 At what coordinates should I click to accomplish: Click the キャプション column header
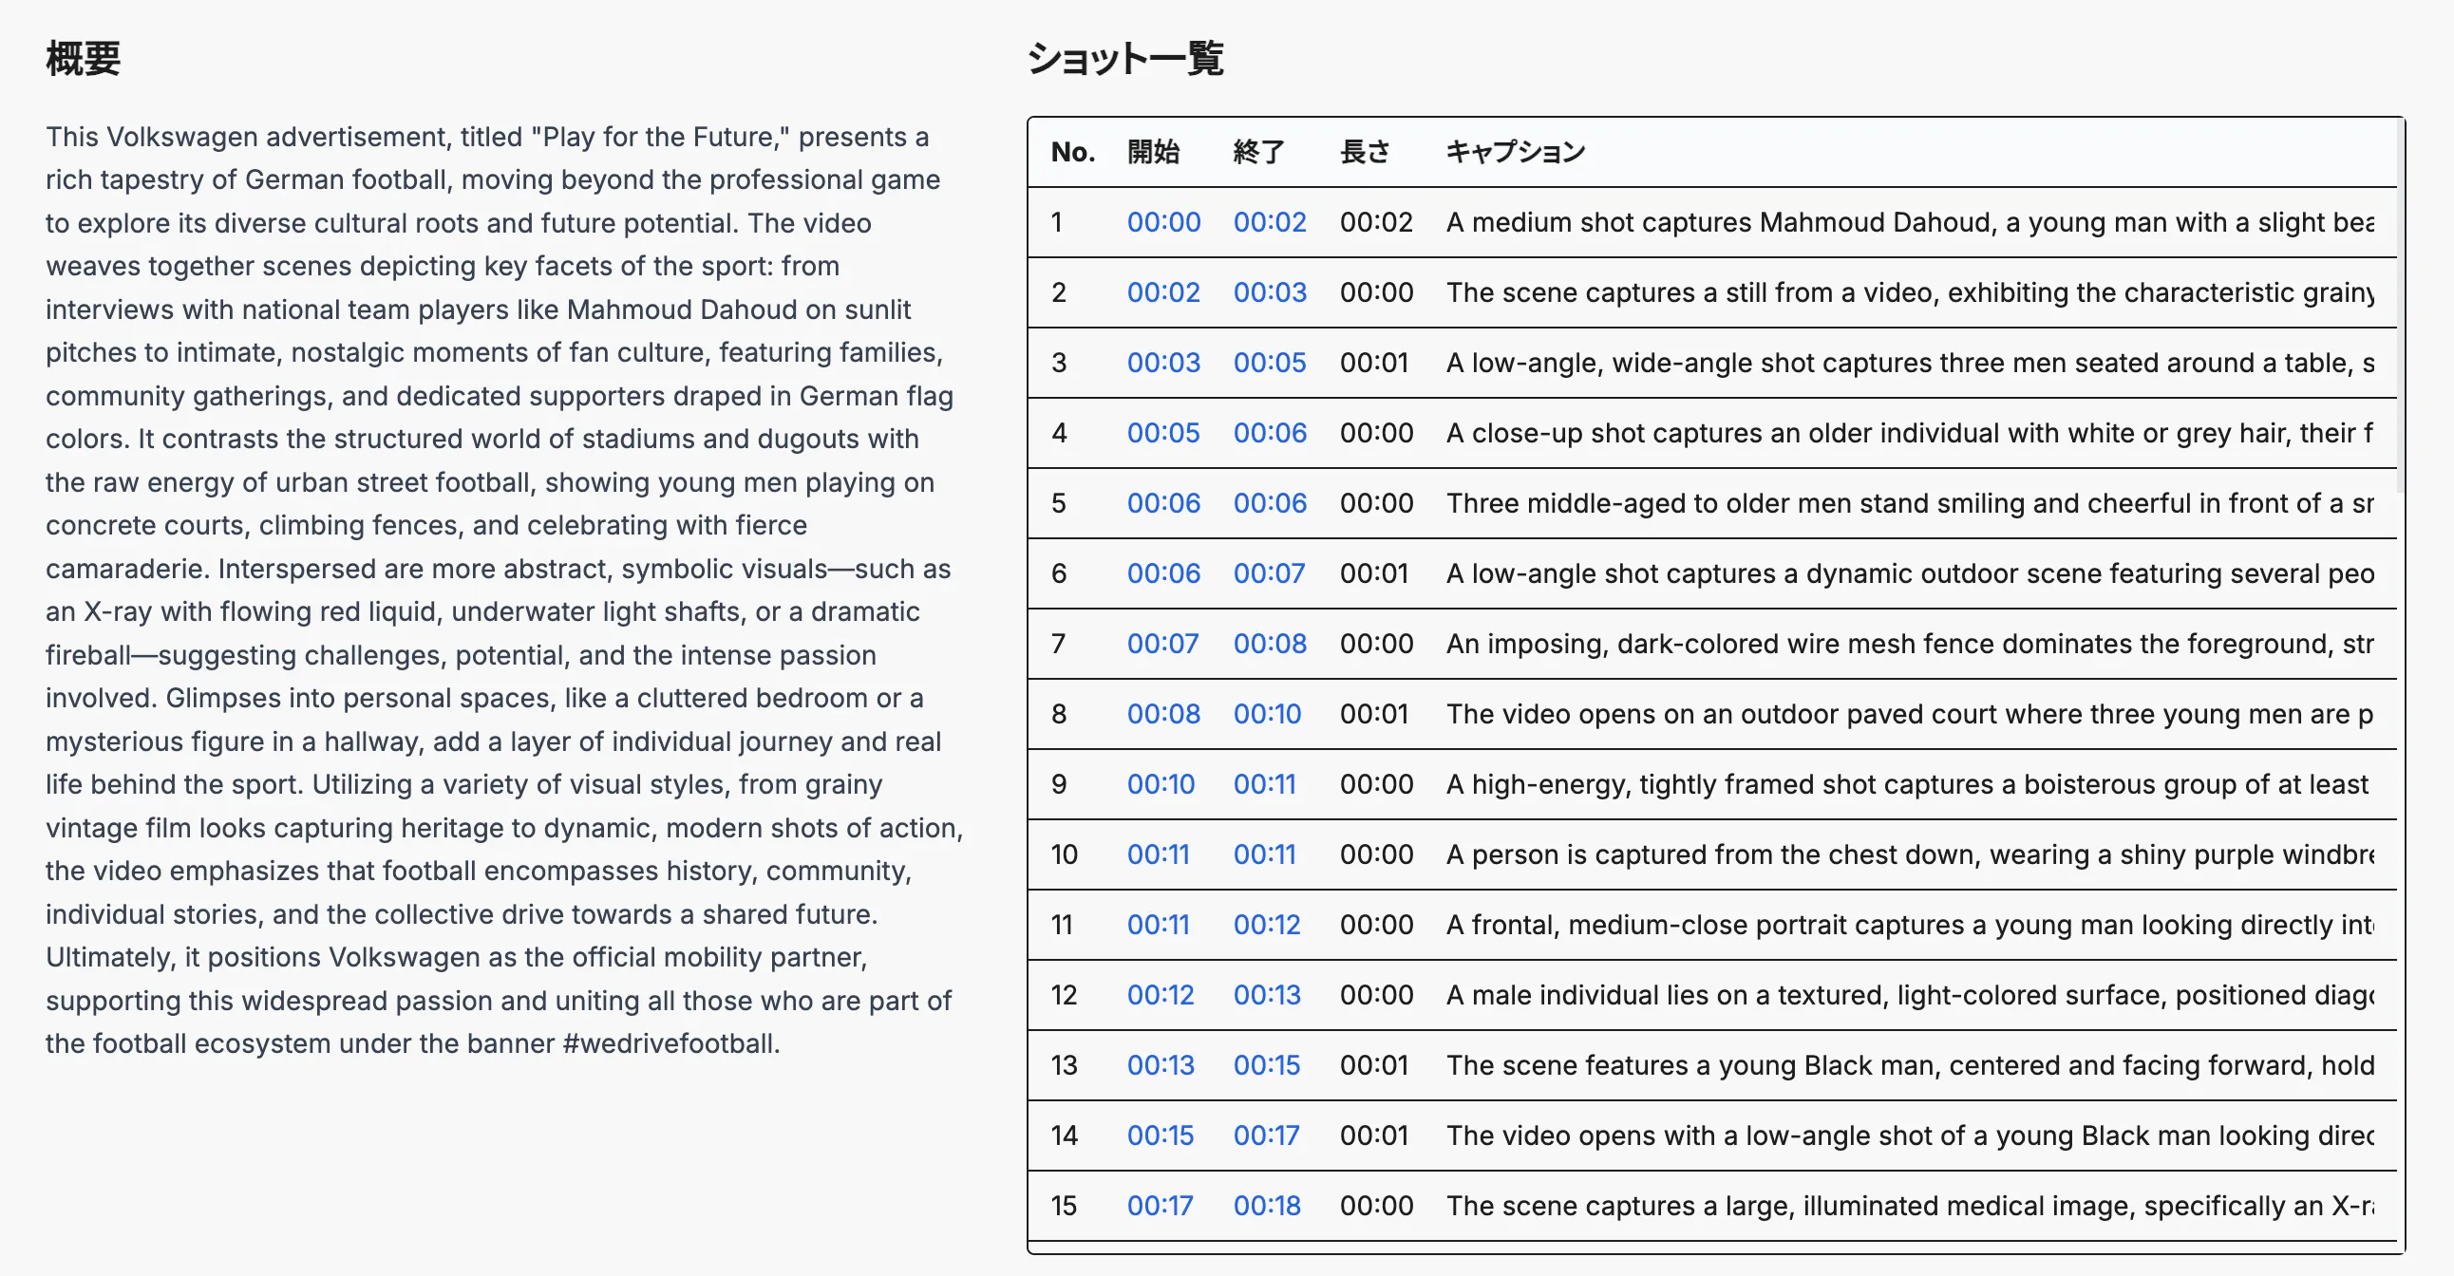pyautogui.click(x=1516, y=152)
